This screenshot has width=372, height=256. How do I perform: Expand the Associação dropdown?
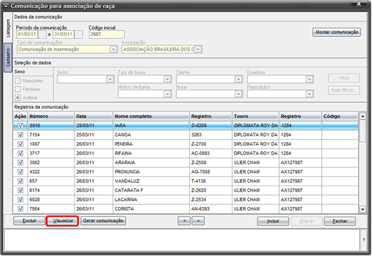point(198,49)
